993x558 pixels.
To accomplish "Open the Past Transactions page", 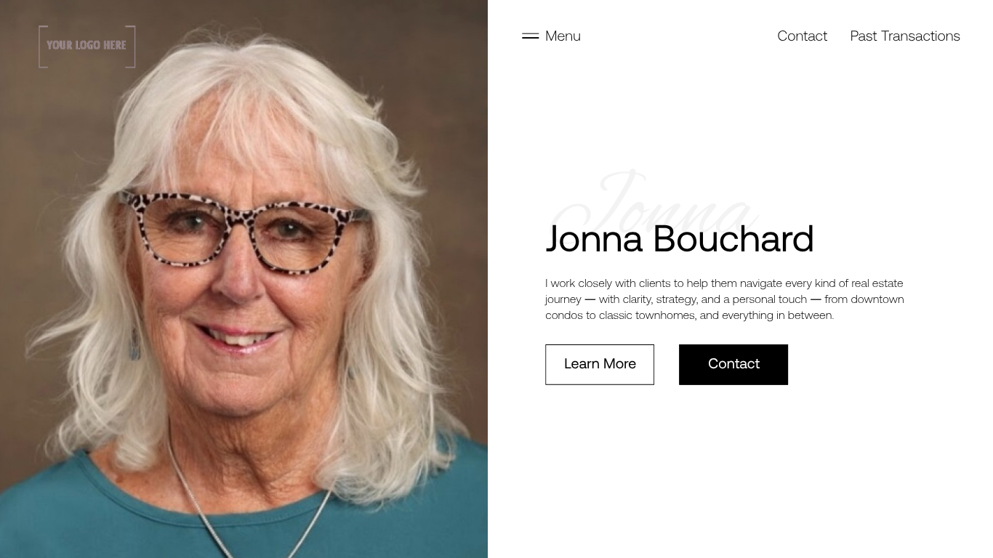I will 905,36.
